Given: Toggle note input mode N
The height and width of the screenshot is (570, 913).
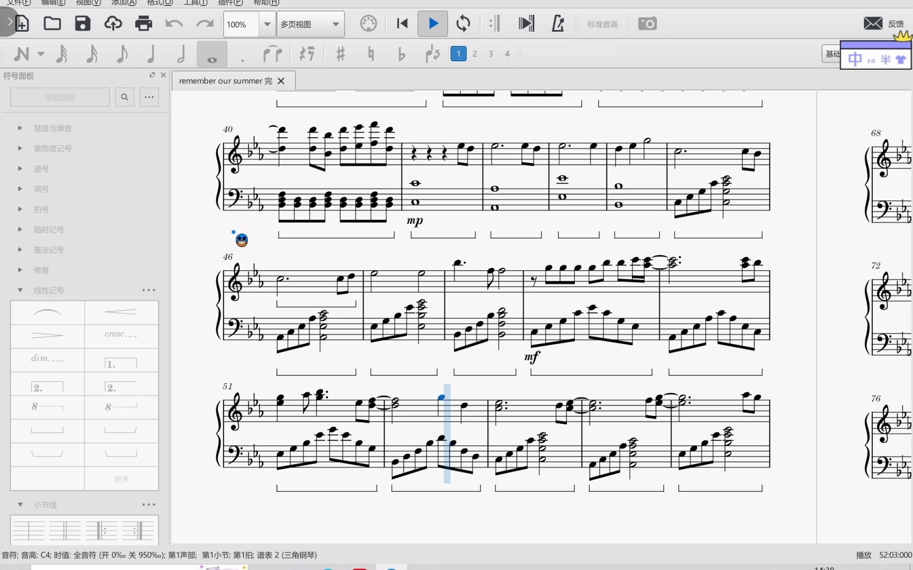Looking at the screenshot, I should coord(22,54).
